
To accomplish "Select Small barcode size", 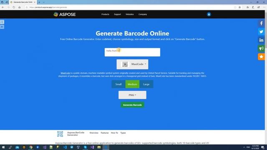I will [x=118, y=84].
